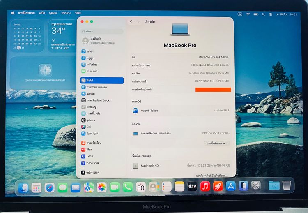The width and height of the screenshot is (308, 213).
Task: Launch Apple TV from the Dock
Action: tap(192, 186)
